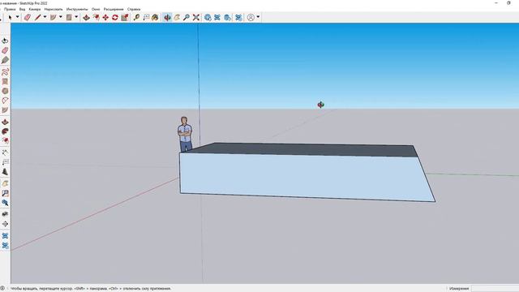Open the account dropdown arrow
Viewport: 519px width, 292px height.
coord(258,17)
